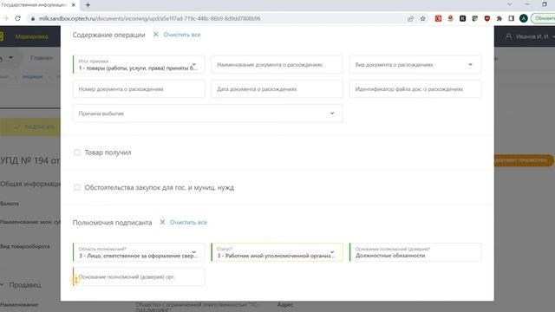Open the black X browser extension
Viewport: 555px width, 312px height.
[x=462, y=18]
